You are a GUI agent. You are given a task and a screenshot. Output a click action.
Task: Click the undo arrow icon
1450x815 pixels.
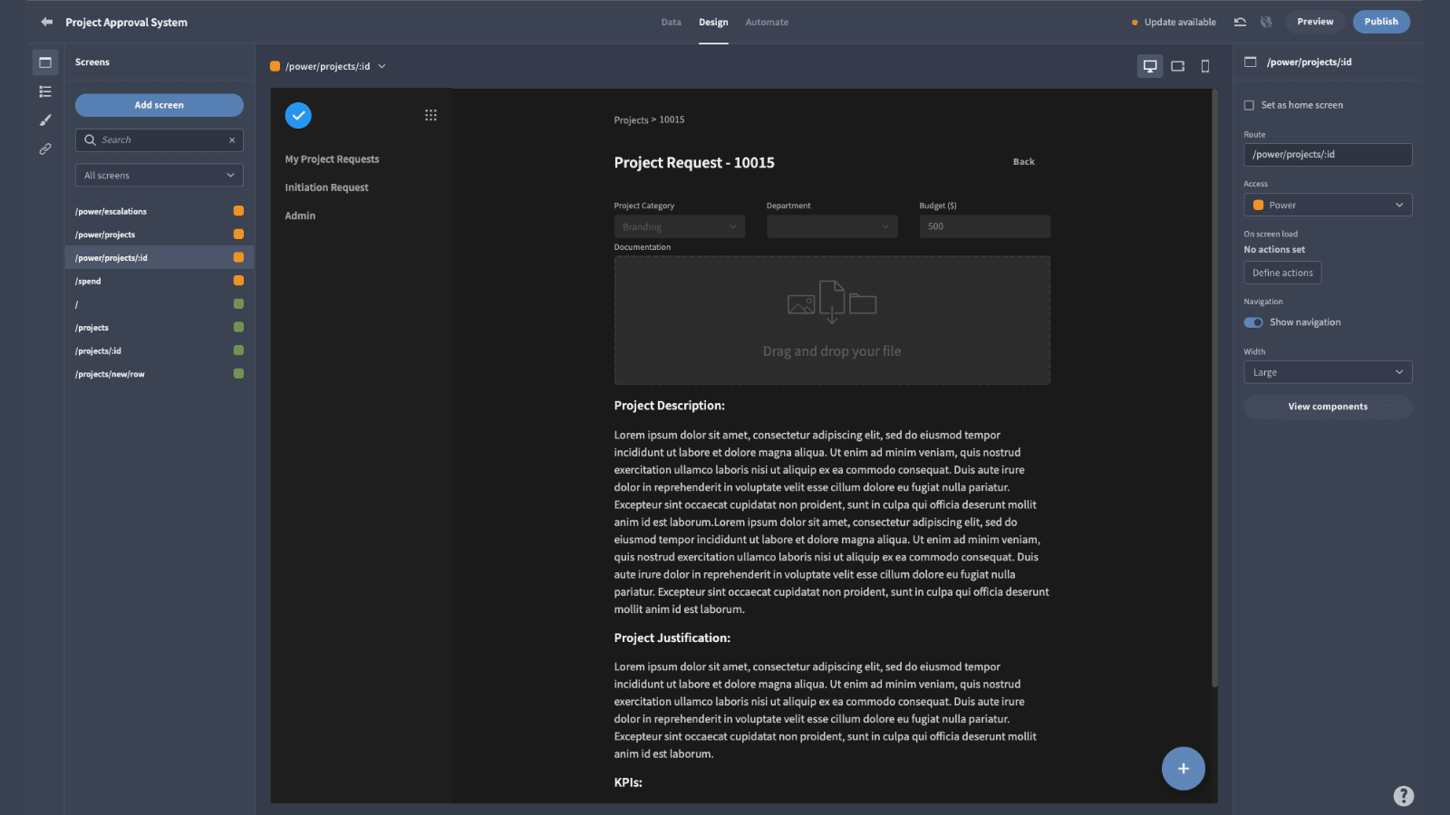coord(1240,22)
